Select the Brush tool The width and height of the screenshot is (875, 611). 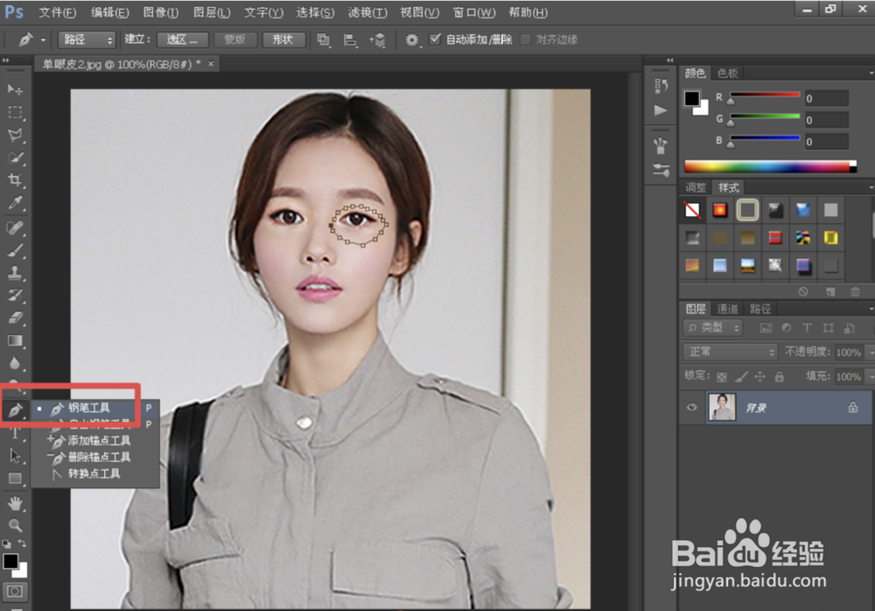tap(15, 250)
